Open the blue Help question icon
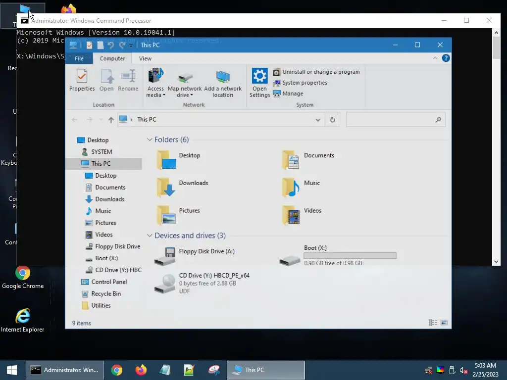This screenshot has height=380, width=507. 446,58
